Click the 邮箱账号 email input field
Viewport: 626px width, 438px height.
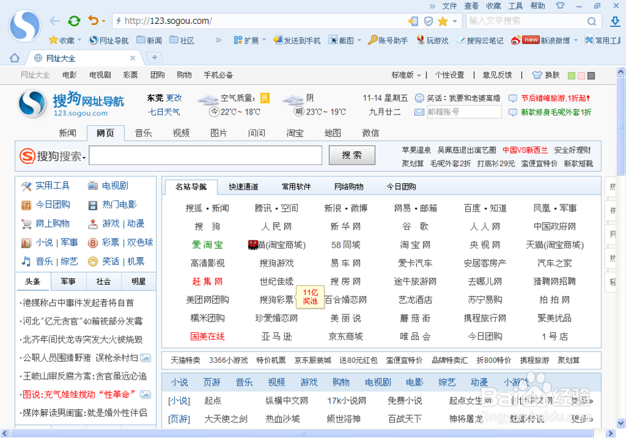[464, 112]
